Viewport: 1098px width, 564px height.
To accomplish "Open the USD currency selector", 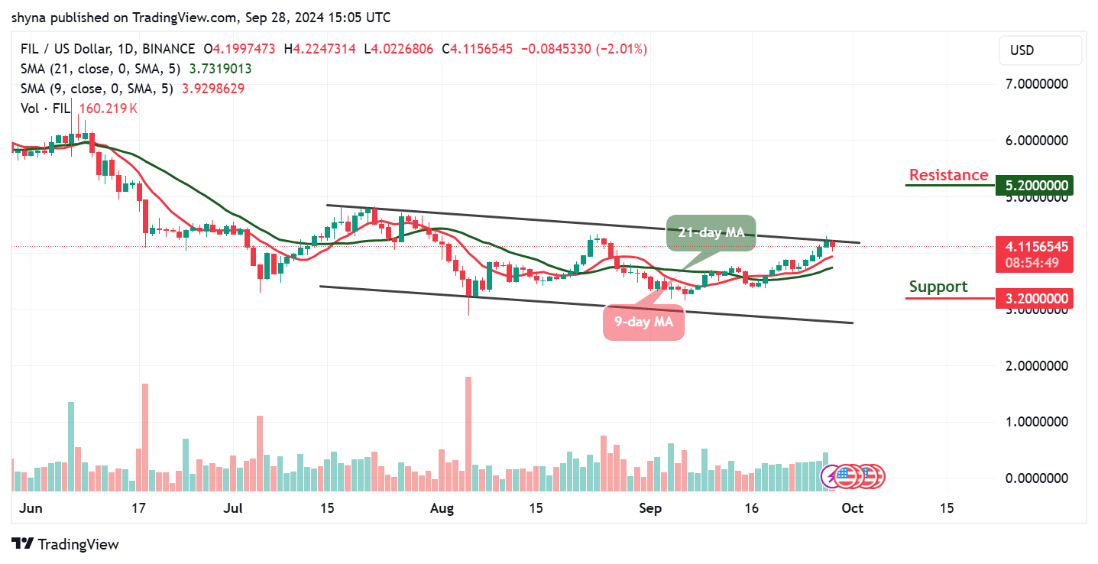I will click(x=1041, y=50).
